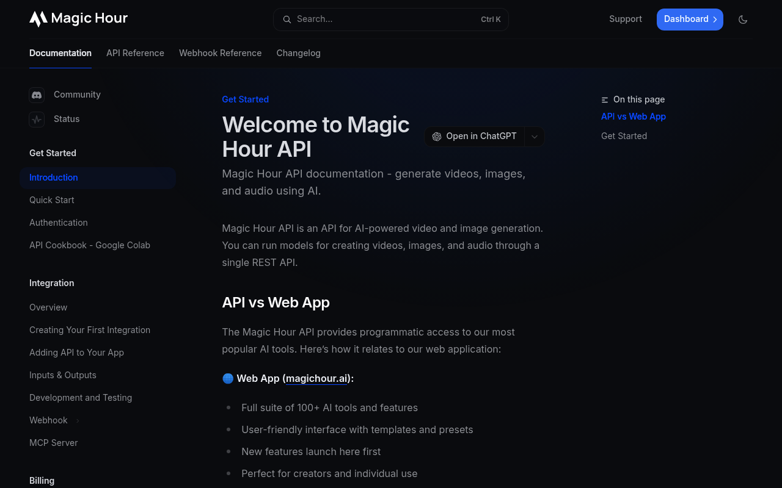Open the Webhook Reference tab
The image size is (782, 488).
click(220, 53)
